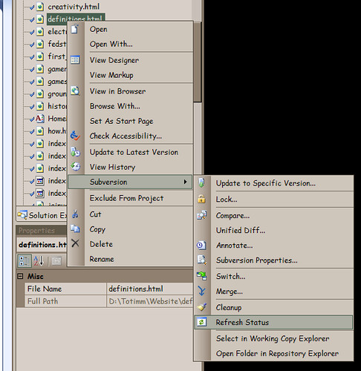This screenshot has width=361, height=371.
Task: Select View Designer menu entry
Action: pos(130,60)
